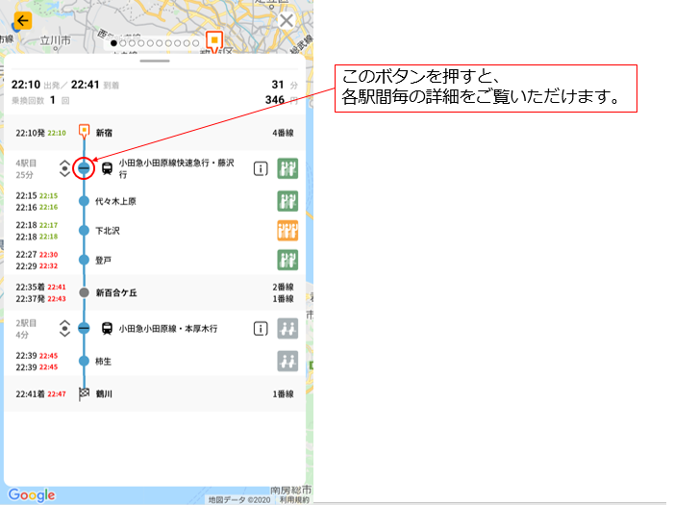Click arrival time 22:41 in summary
Image resolution: width=674 pixels, height=505 pixels.
coord(86,85)
